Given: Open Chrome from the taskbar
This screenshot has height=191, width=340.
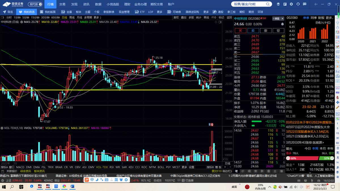Looking at the screenshot, I should (64, 187).
